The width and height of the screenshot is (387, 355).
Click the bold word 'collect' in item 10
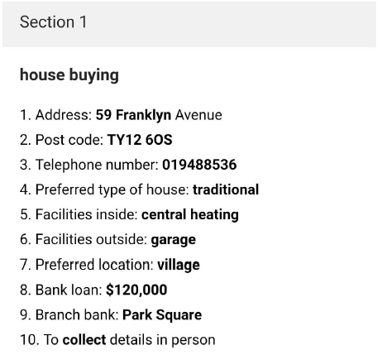84,339
